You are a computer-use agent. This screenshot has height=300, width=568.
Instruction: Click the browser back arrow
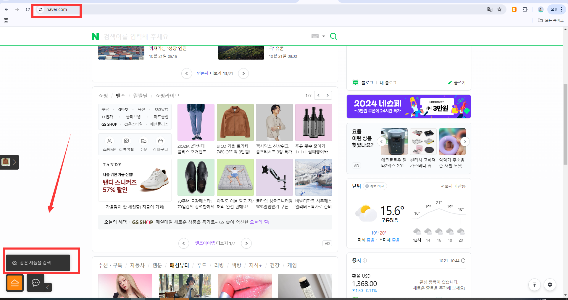[x=7, y=9]
